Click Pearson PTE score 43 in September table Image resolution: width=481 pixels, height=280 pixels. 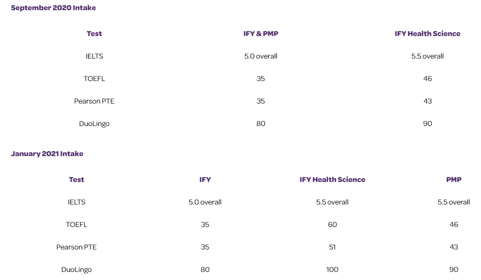click(427, 101)
